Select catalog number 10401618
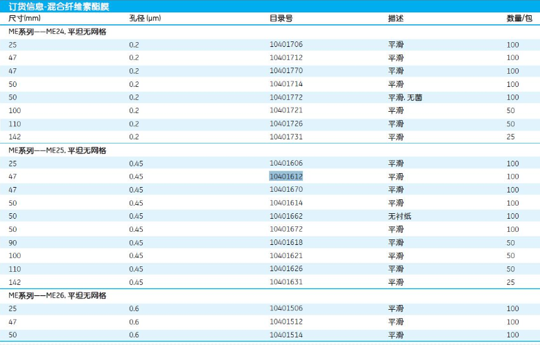 coord(286,242)
